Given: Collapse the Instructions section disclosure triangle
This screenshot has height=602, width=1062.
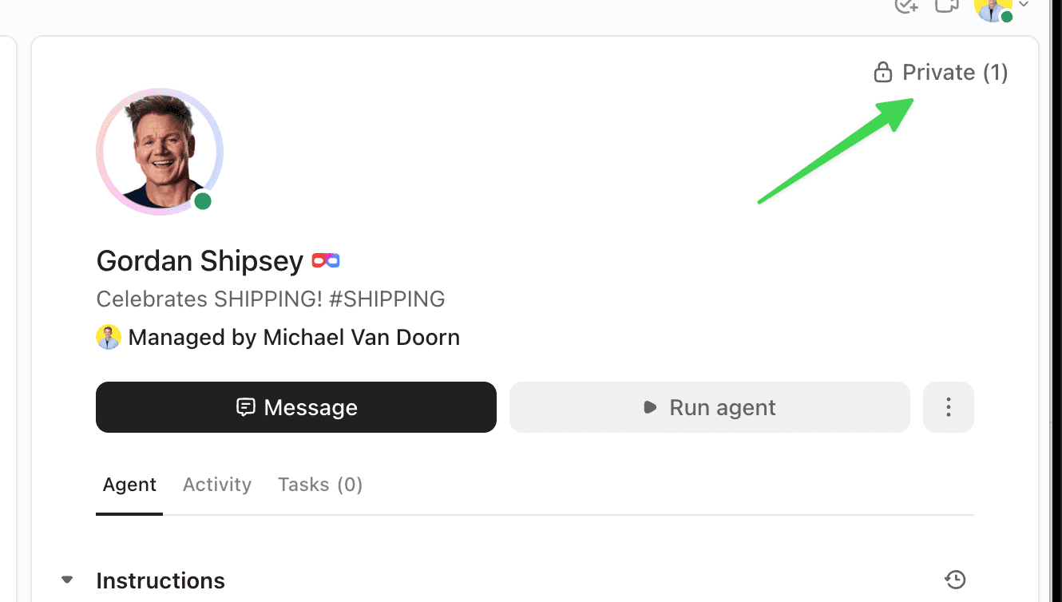Looking at the screenshot, I should (66, 579).
